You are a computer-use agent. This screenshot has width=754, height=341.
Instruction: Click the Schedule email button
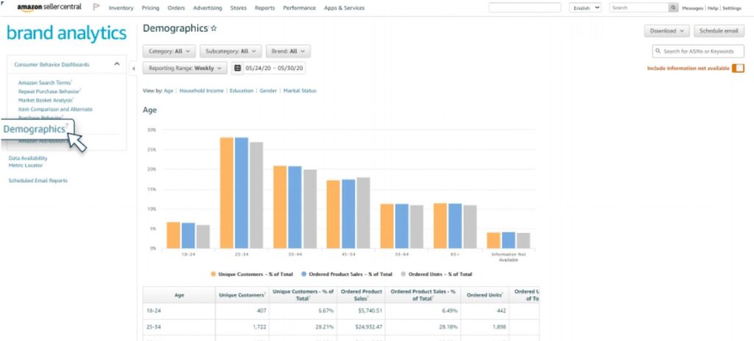point(719,31)
